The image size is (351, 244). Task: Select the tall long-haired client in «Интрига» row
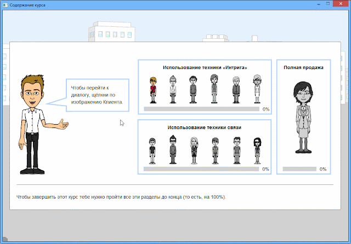click(214, 89)
